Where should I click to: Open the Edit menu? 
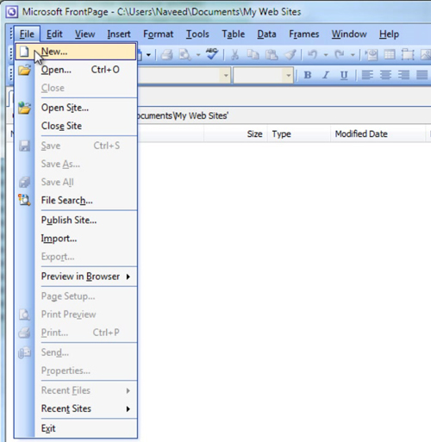click(x=54, y=34)
